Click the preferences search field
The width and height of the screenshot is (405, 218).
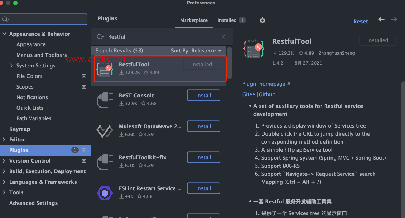tap(43, 19)
